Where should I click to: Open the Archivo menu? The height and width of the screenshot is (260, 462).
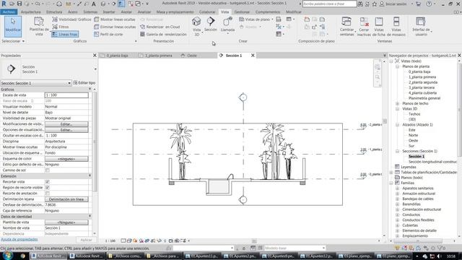[x=9, y=12]
